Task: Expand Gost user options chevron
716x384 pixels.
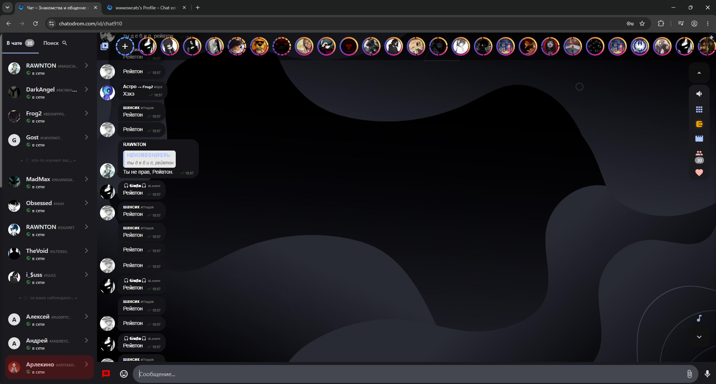Action: (87, 137)
